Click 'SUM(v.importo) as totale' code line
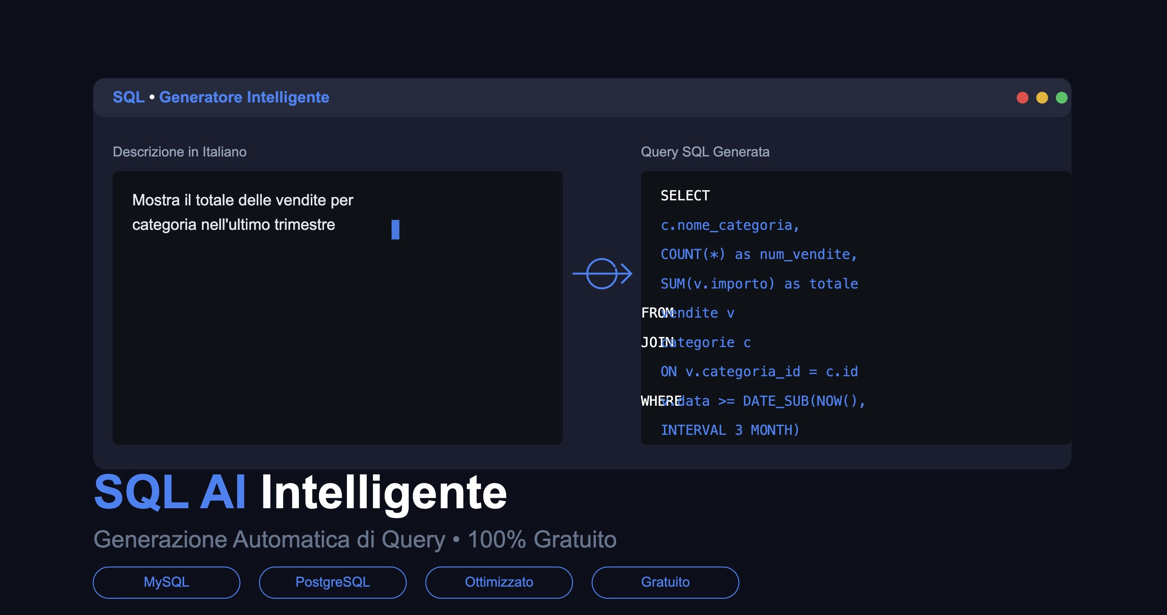Image resolution: width=1167 pixels, height=615 pixels. pyautogui.click(x=759, y=284)
